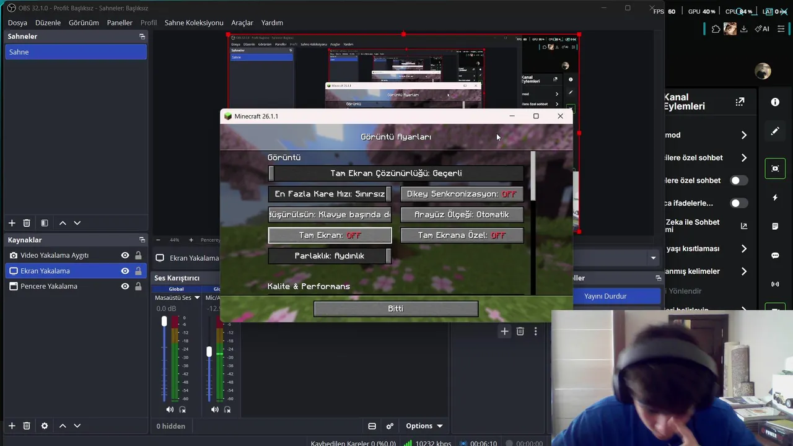Delete selected scene with Sahneler trash icon

(27, 223)
